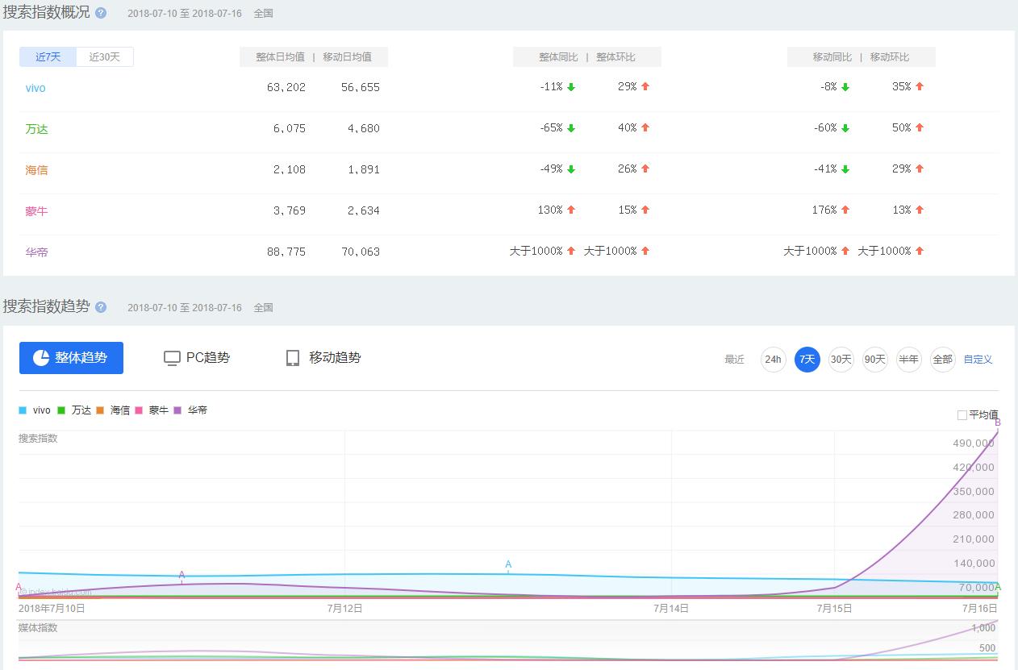Click the help icon beside 搜索指数概况

coord(100,12)
